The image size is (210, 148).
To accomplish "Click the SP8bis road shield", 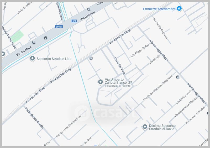I will (59, 27).
